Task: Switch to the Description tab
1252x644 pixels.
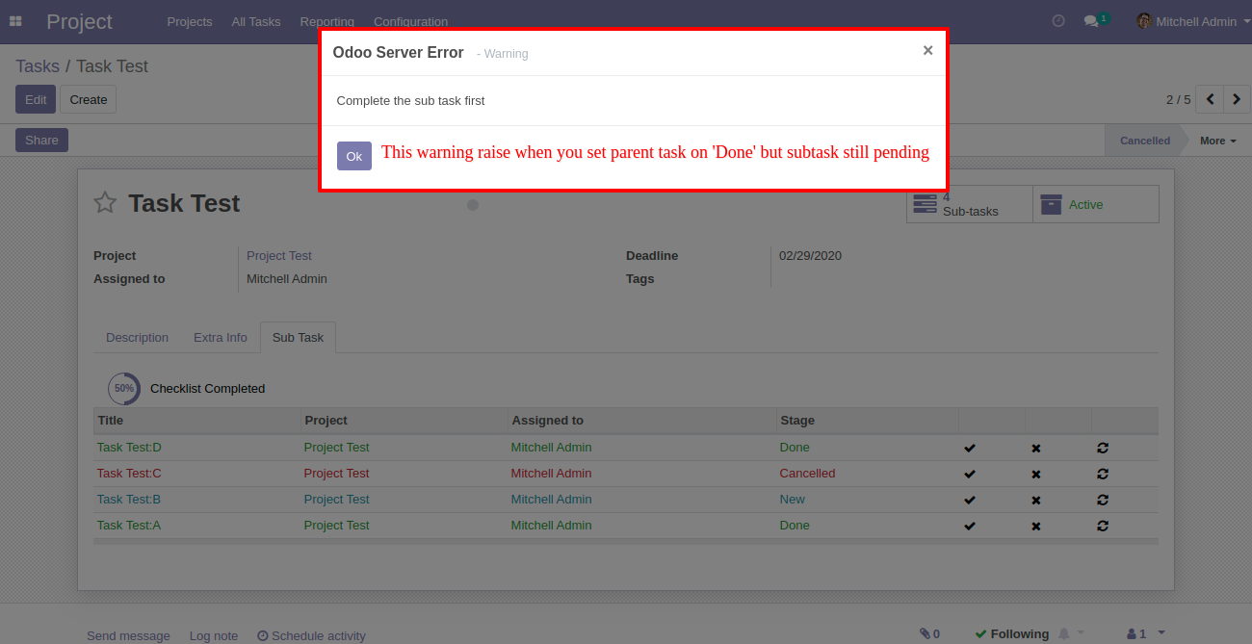Action: (x=137, y=337)
